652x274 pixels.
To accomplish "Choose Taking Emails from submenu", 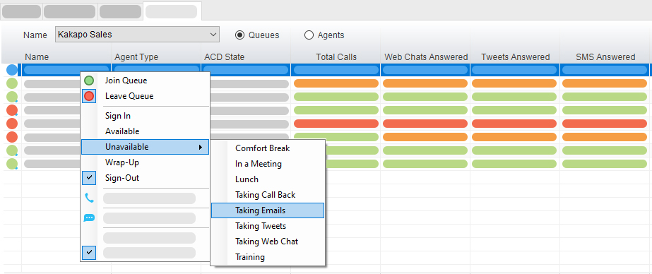I will click(x=268, y=210).
